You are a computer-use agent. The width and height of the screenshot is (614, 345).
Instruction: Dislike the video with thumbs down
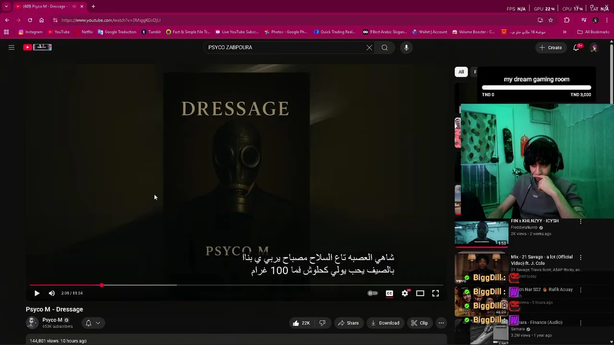[x=322, y=323]
